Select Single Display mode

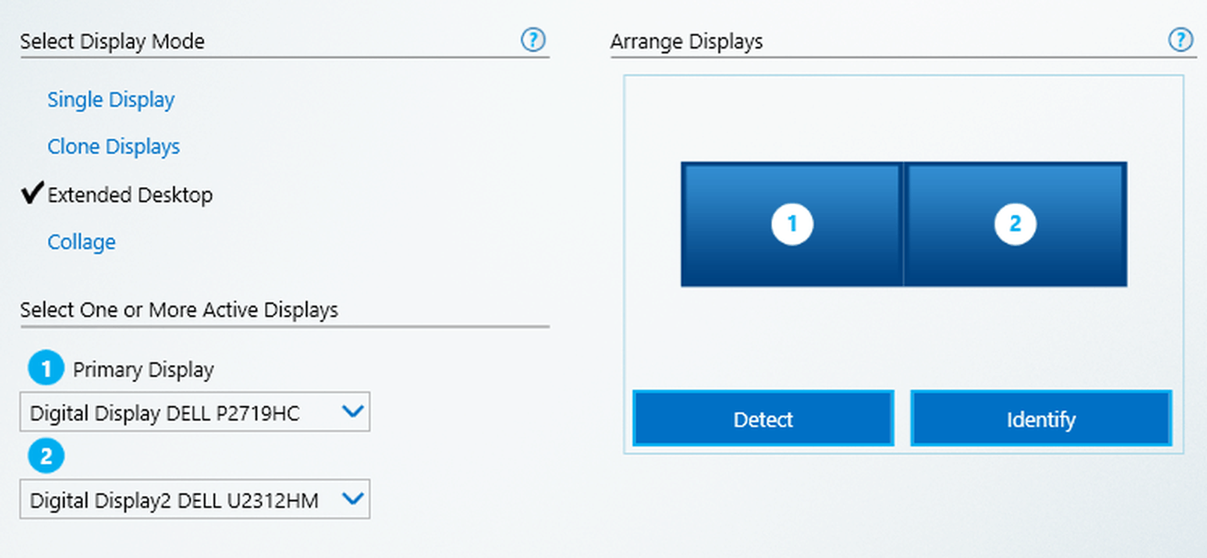point(111,99)
